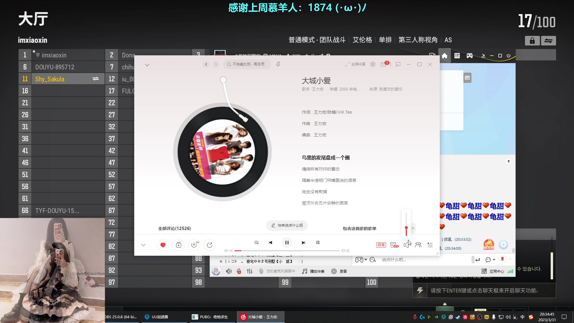Start 录音 recording
This screenshot has width=574, height=323.
(x=339, y=271)
